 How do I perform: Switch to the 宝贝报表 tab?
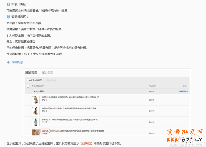point(47,72)
